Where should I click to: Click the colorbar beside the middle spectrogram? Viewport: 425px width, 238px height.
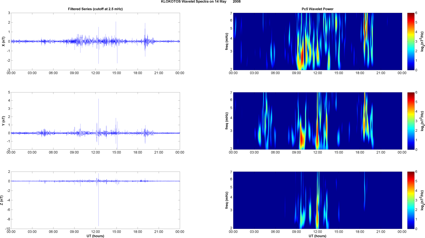click(411, 121)
